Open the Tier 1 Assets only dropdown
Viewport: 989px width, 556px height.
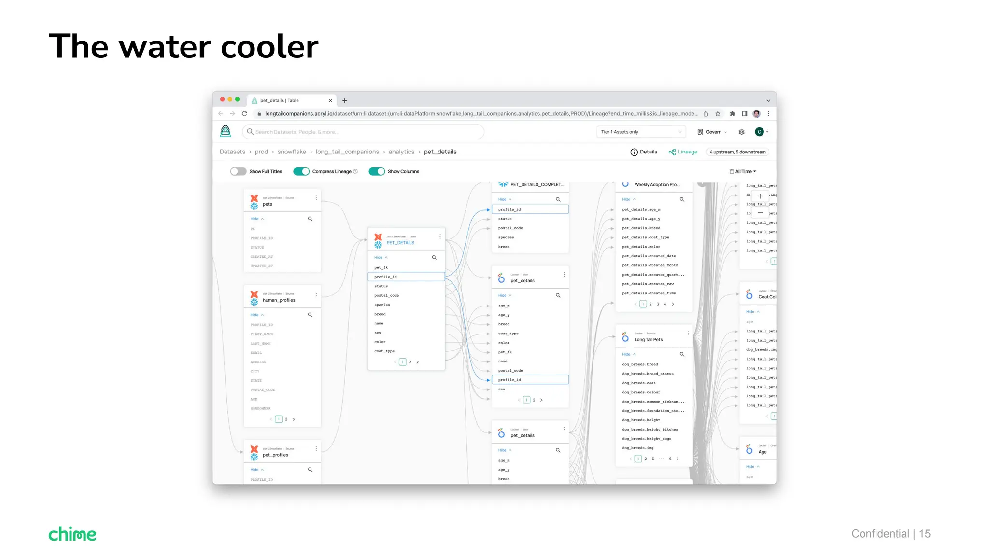click(641, 132)
